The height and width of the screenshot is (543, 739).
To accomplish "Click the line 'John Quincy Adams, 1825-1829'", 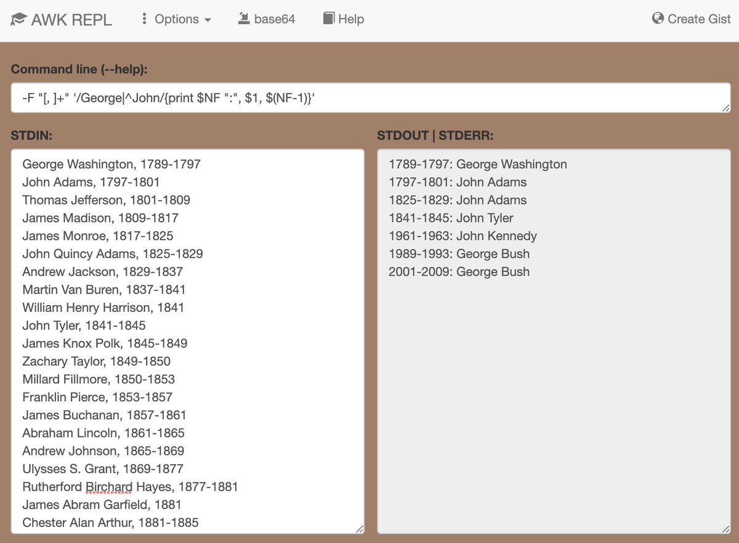I will point(113,253).
